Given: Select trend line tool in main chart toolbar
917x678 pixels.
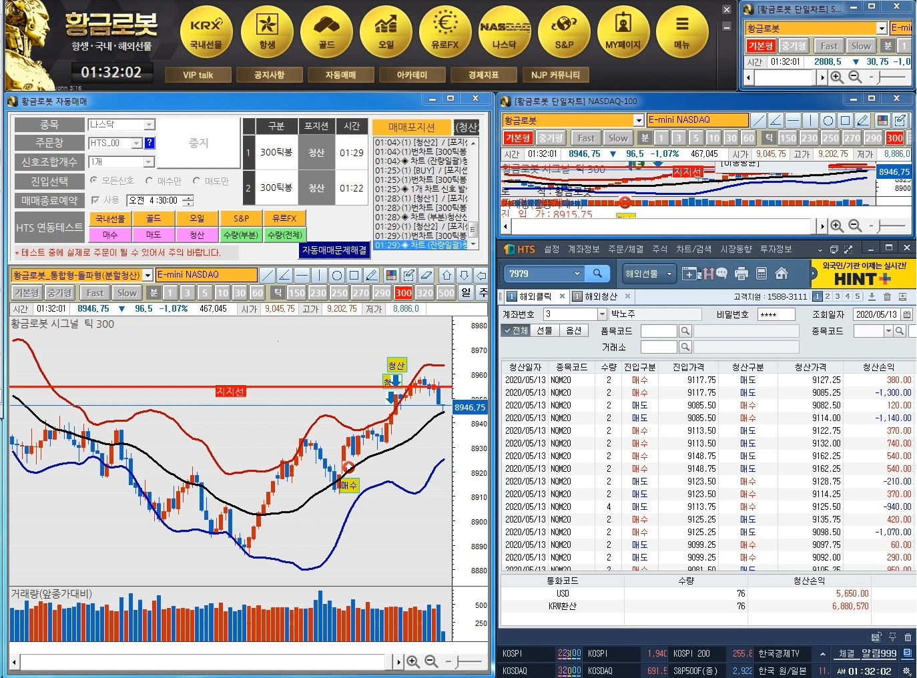Looking at the screenshot, I should 267,275.
